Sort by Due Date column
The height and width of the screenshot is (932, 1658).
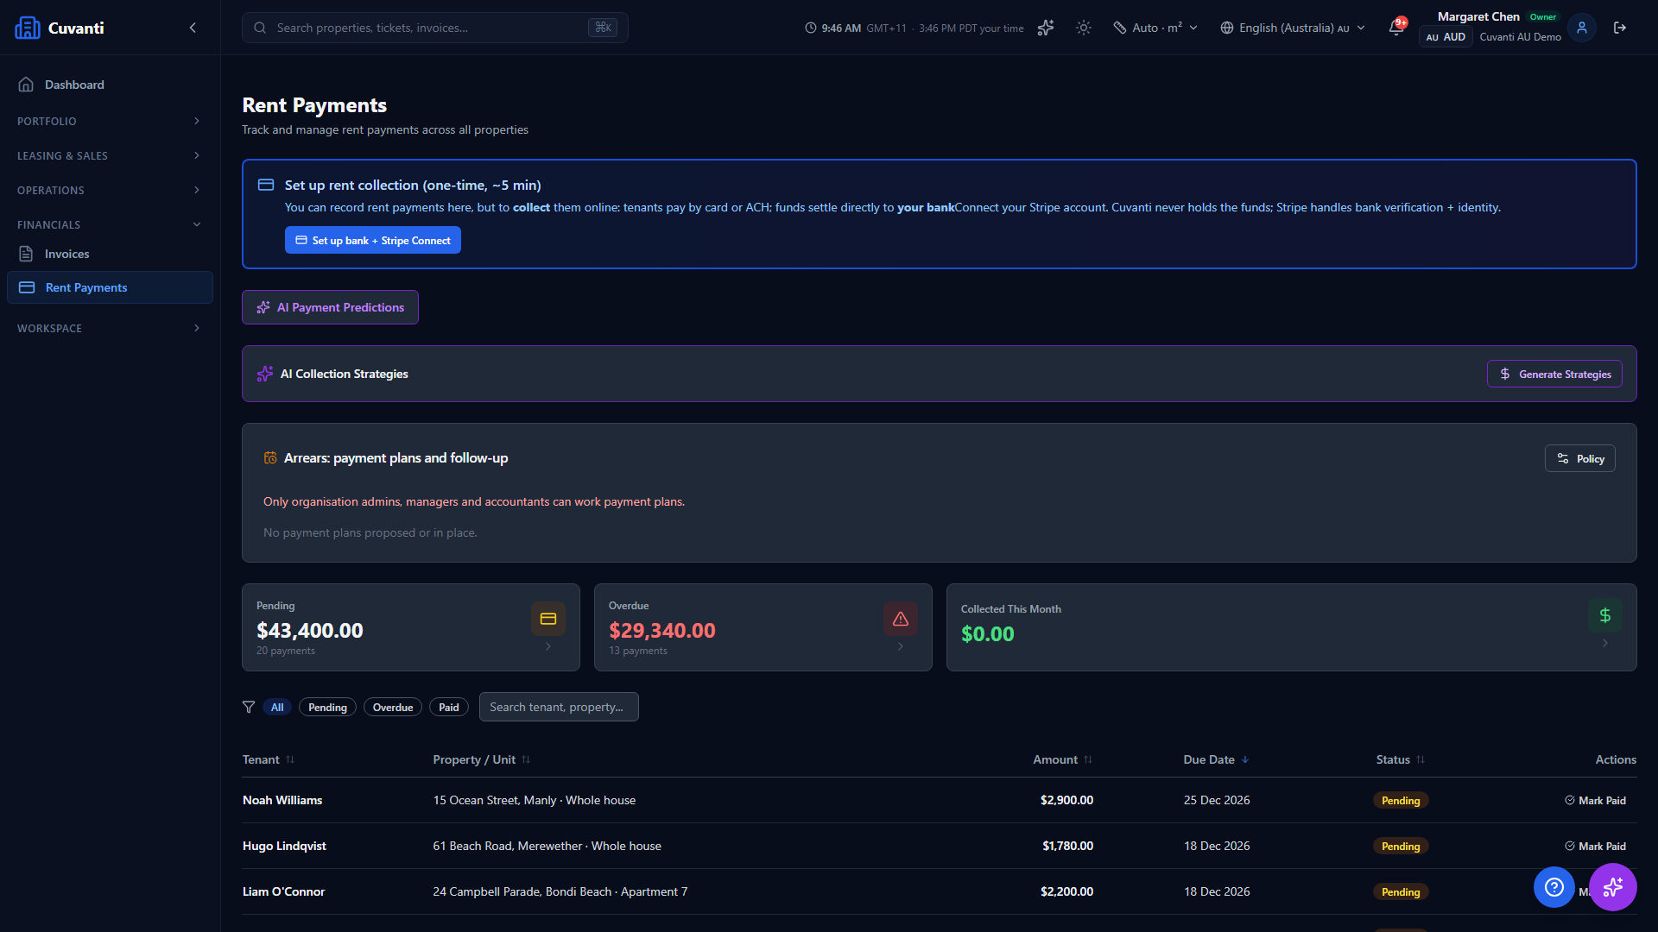(1216, 759)
